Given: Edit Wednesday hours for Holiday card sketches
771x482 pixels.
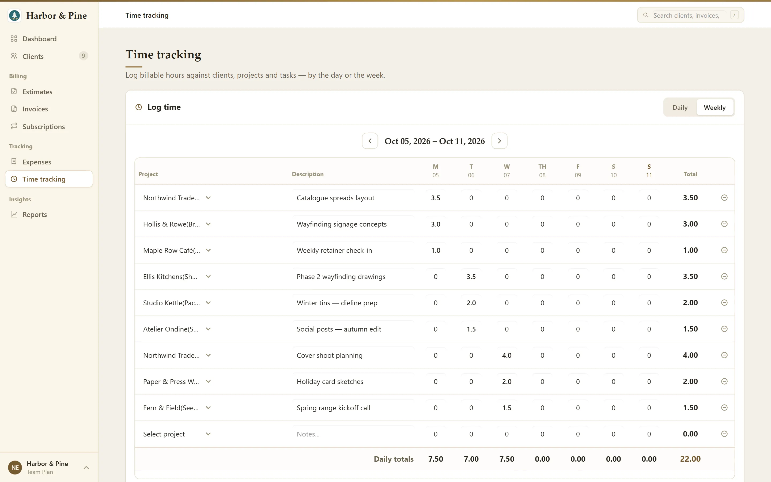Looking at the screenshot, I should tap(507, 381).
